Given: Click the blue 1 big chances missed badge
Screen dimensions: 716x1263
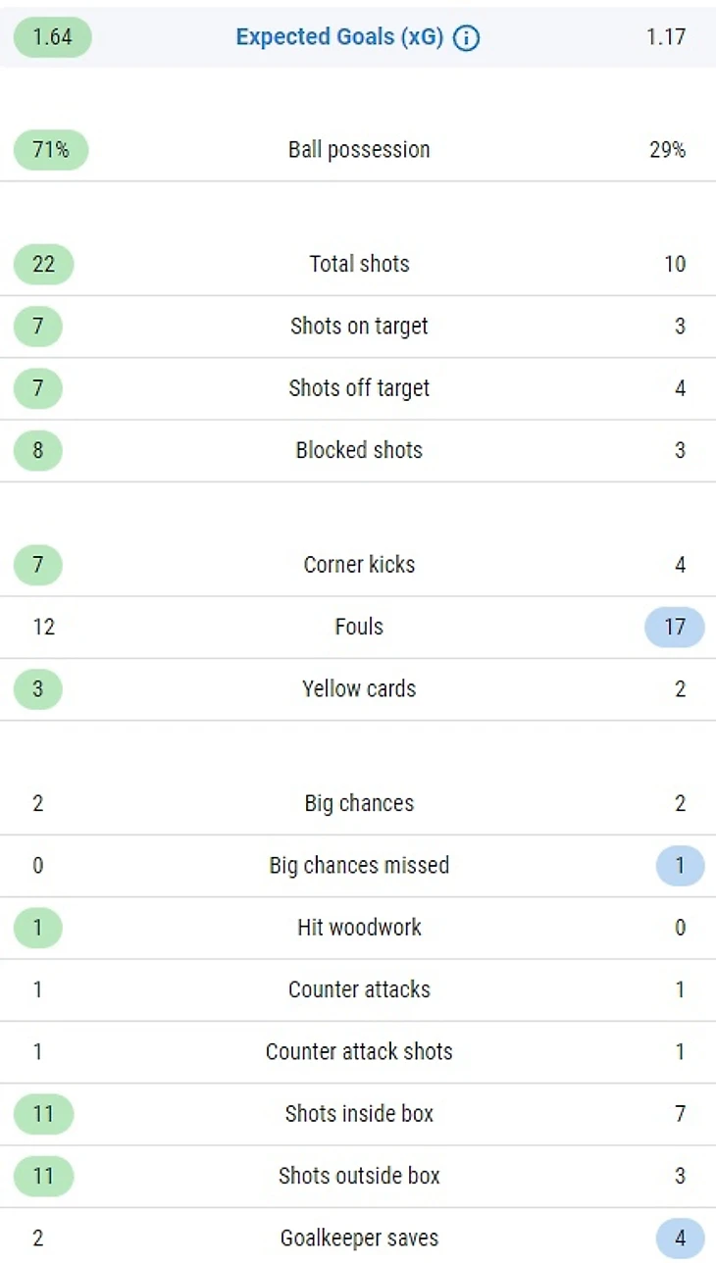Looking at the screenshot, I should click(x=680, y=866).
